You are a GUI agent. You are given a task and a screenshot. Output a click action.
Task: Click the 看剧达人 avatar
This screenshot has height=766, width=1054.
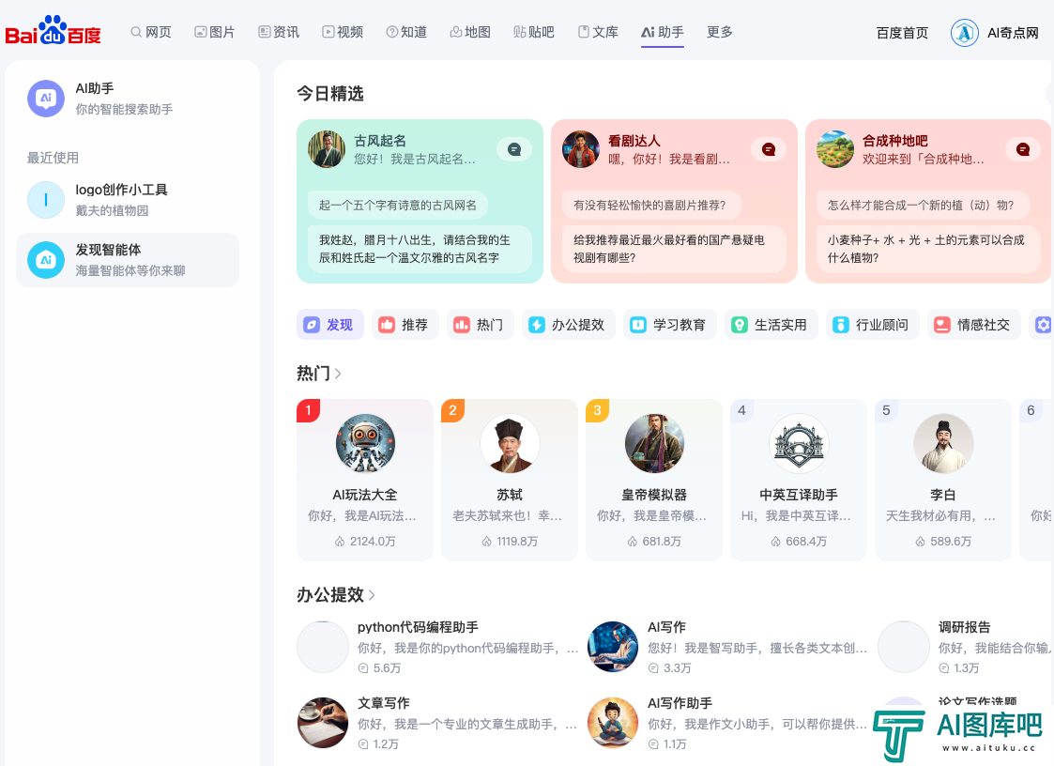point(581,149)
